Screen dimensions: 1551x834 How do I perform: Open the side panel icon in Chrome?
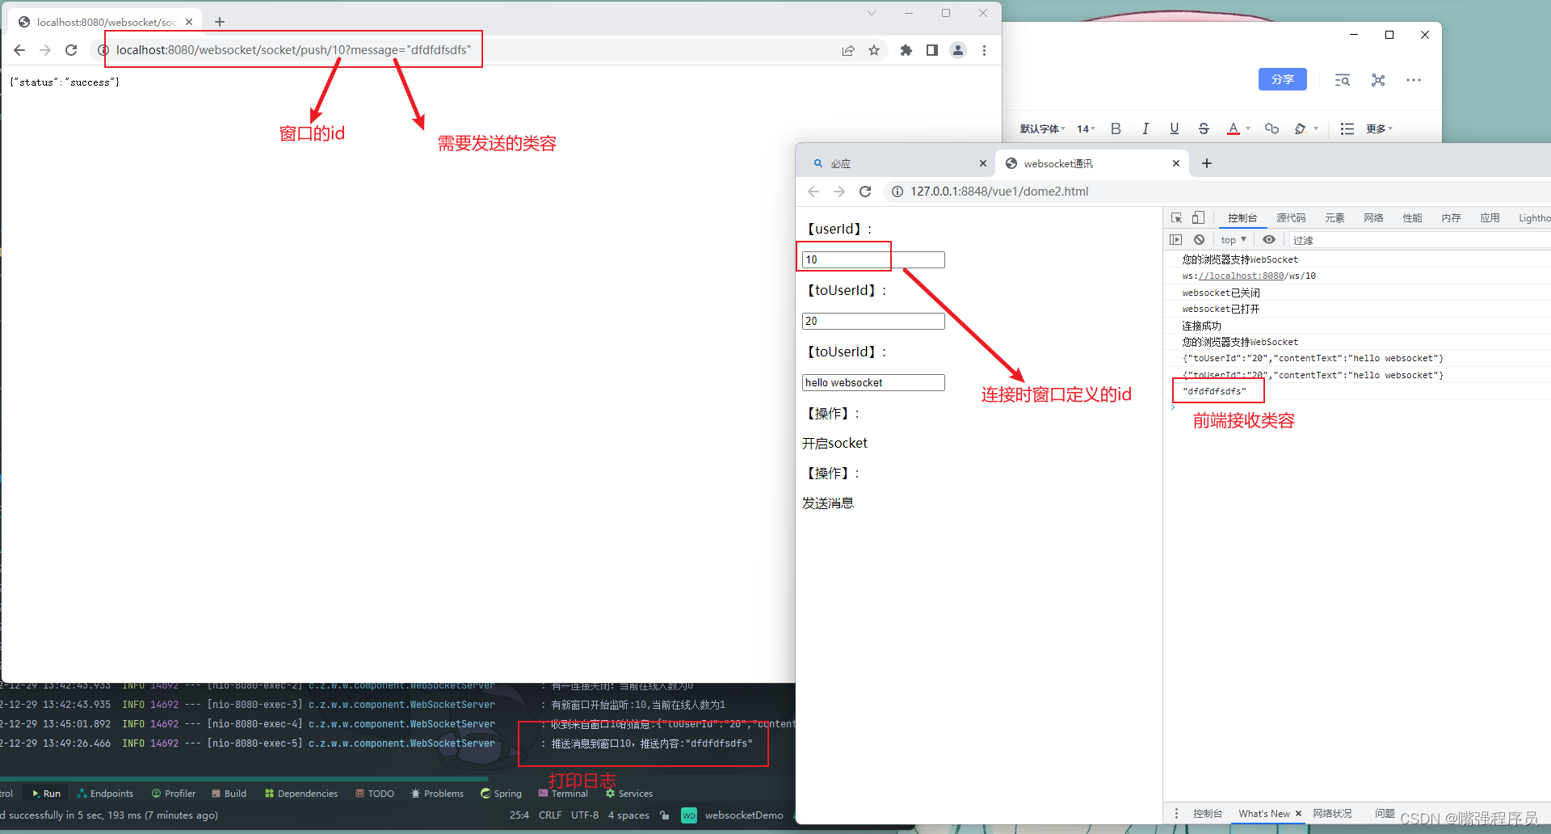point(932,50)
